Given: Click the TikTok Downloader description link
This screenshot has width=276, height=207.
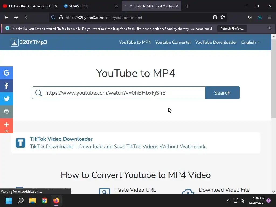Looking at the screenshot, I should click(x=118, y=147).
